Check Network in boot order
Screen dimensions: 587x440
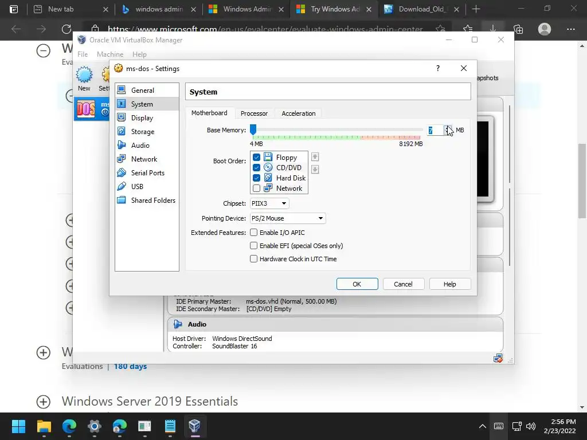pos(256,188)
